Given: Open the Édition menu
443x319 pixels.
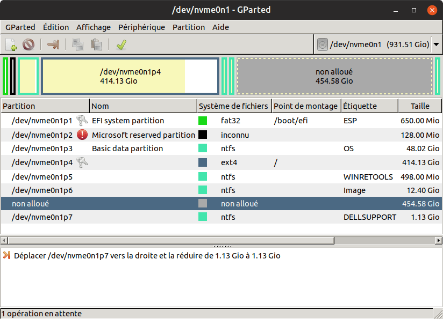Looking at the screenshot, I should coord(56,27).
